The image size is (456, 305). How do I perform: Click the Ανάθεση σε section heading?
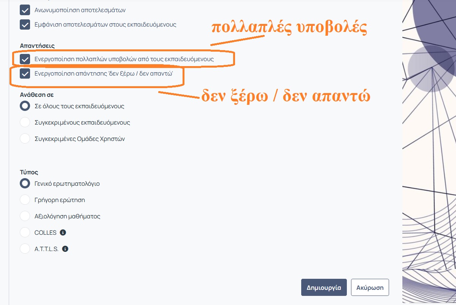click(x=37, y=95)
